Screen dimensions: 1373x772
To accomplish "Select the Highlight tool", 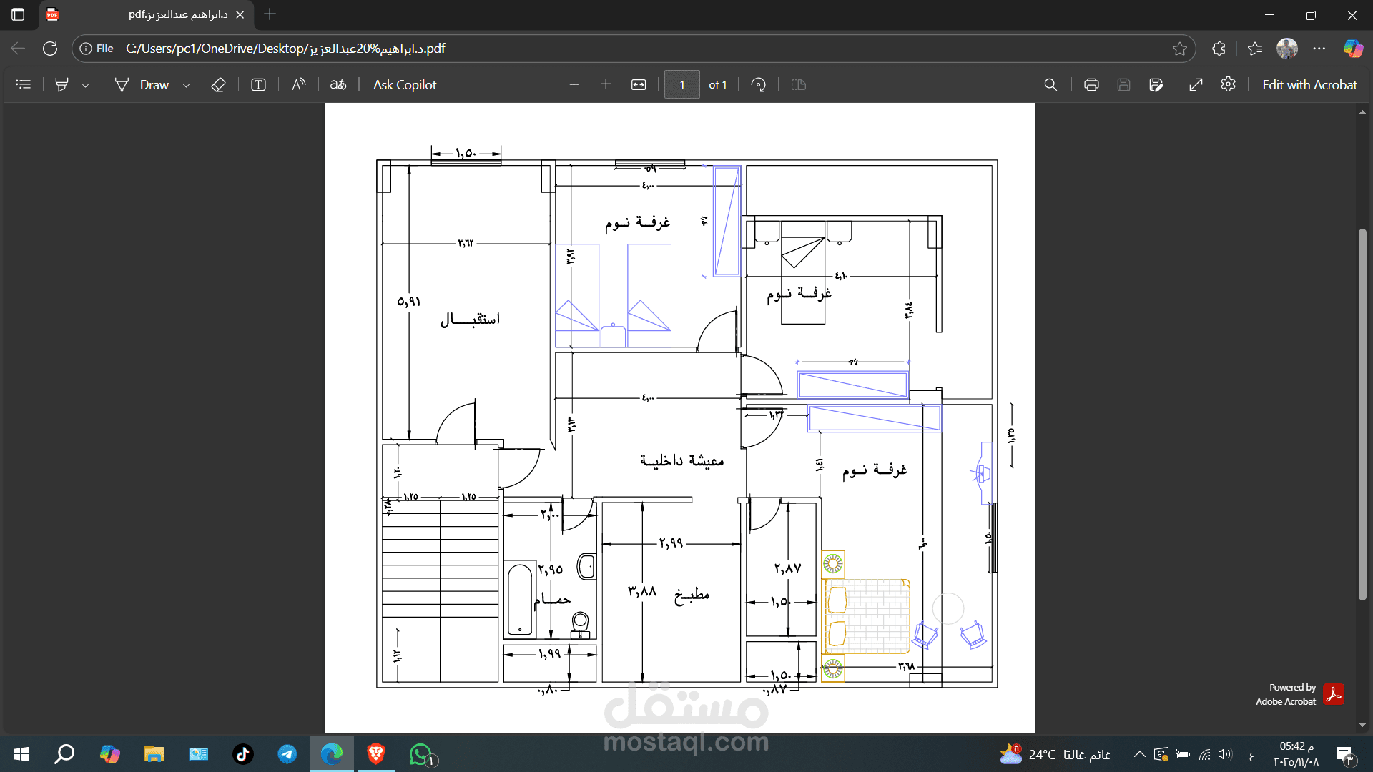I will (x=62, y=84).
